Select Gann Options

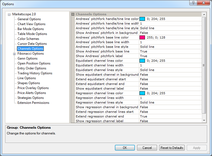27,58
